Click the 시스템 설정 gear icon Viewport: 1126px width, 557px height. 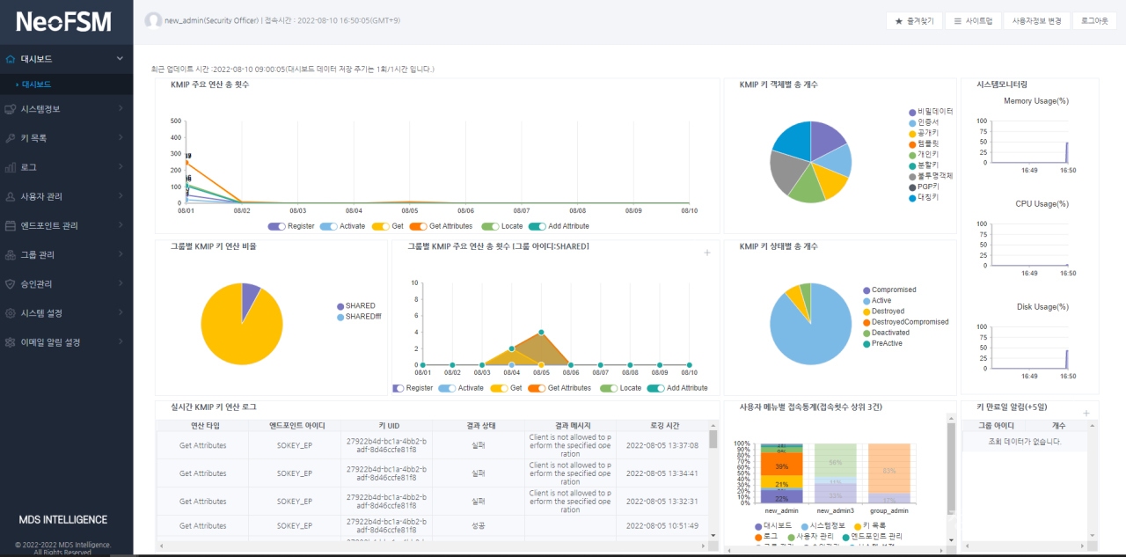coord(11,313)
